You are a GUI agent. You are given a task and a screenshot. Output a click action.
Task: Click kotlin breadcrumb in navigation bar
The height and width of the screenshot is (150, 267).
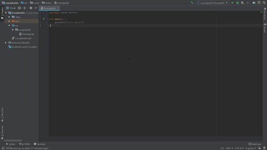[x=46, y=3]
